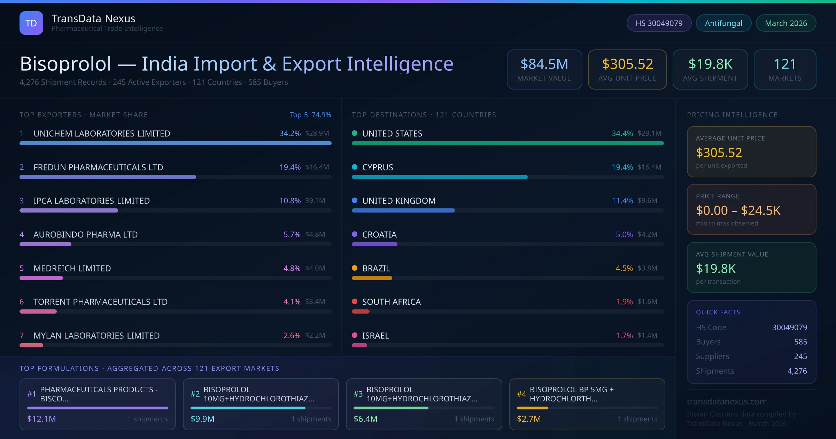Click the blue United Kingdom dot
Screen dimensions: 836x439
click(355, 200)
